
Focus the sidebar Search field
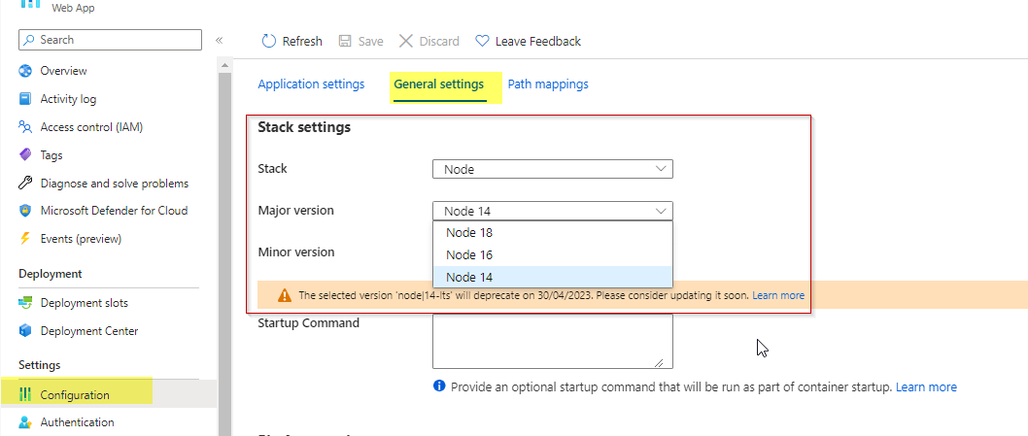point(110,40)
